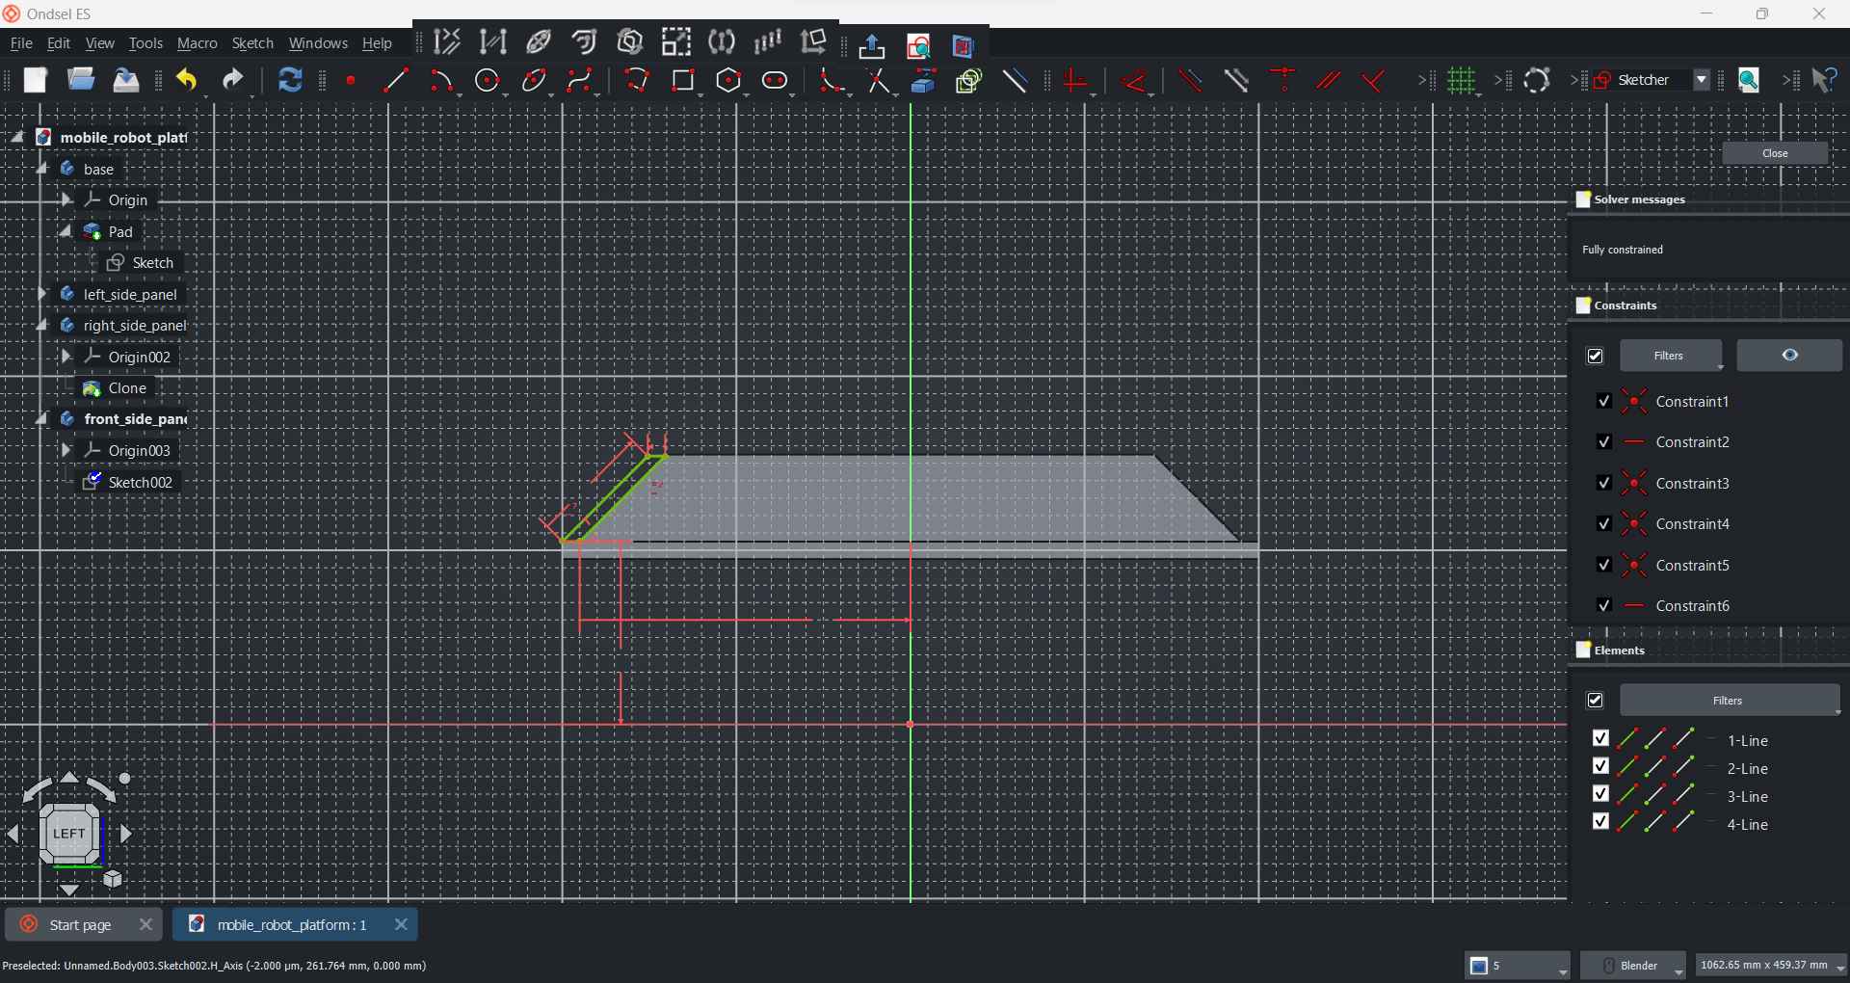Open the Tools menu
Viewport: 1850px width, 983px height.
(x=145, y=43)
